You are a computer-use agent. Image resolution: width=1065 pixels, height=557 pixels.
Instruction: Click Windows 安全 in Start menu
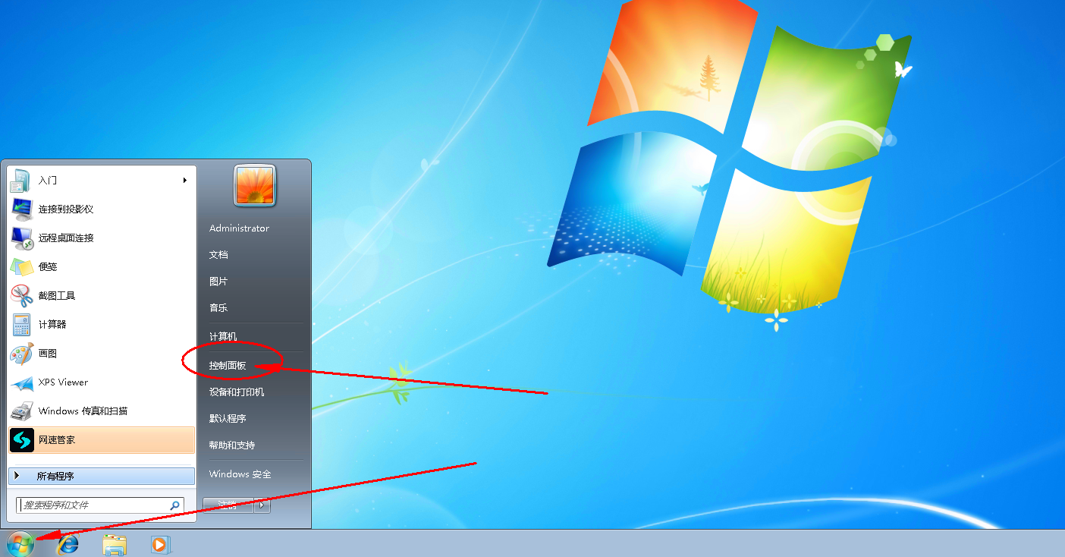pyautogui.click(x=240, y=474)
